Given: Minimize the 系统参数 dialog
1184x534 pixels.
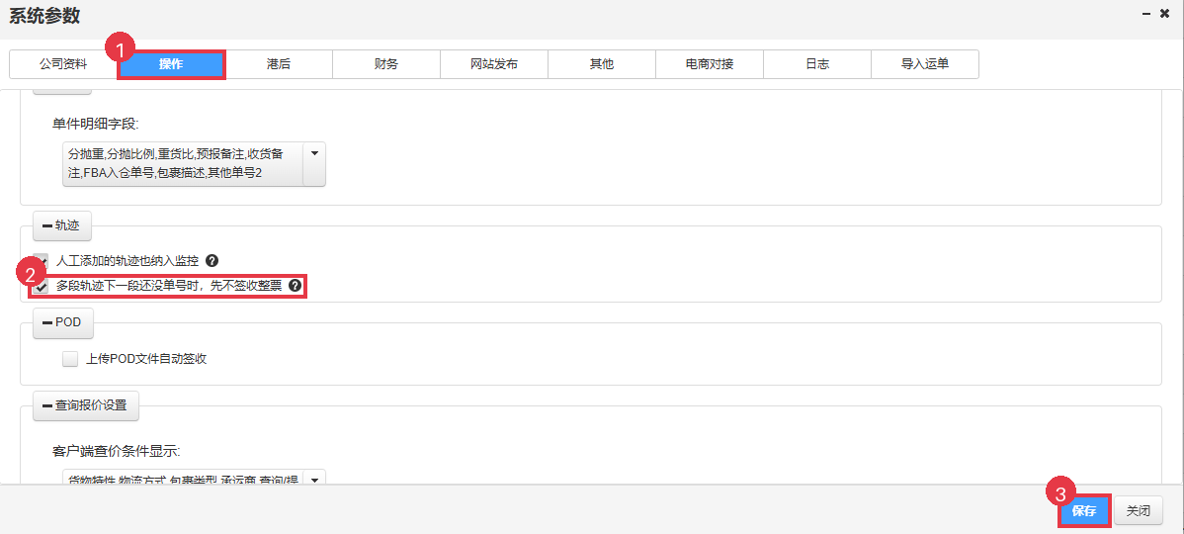Looking at the screenshot, I should point(1146,14).
